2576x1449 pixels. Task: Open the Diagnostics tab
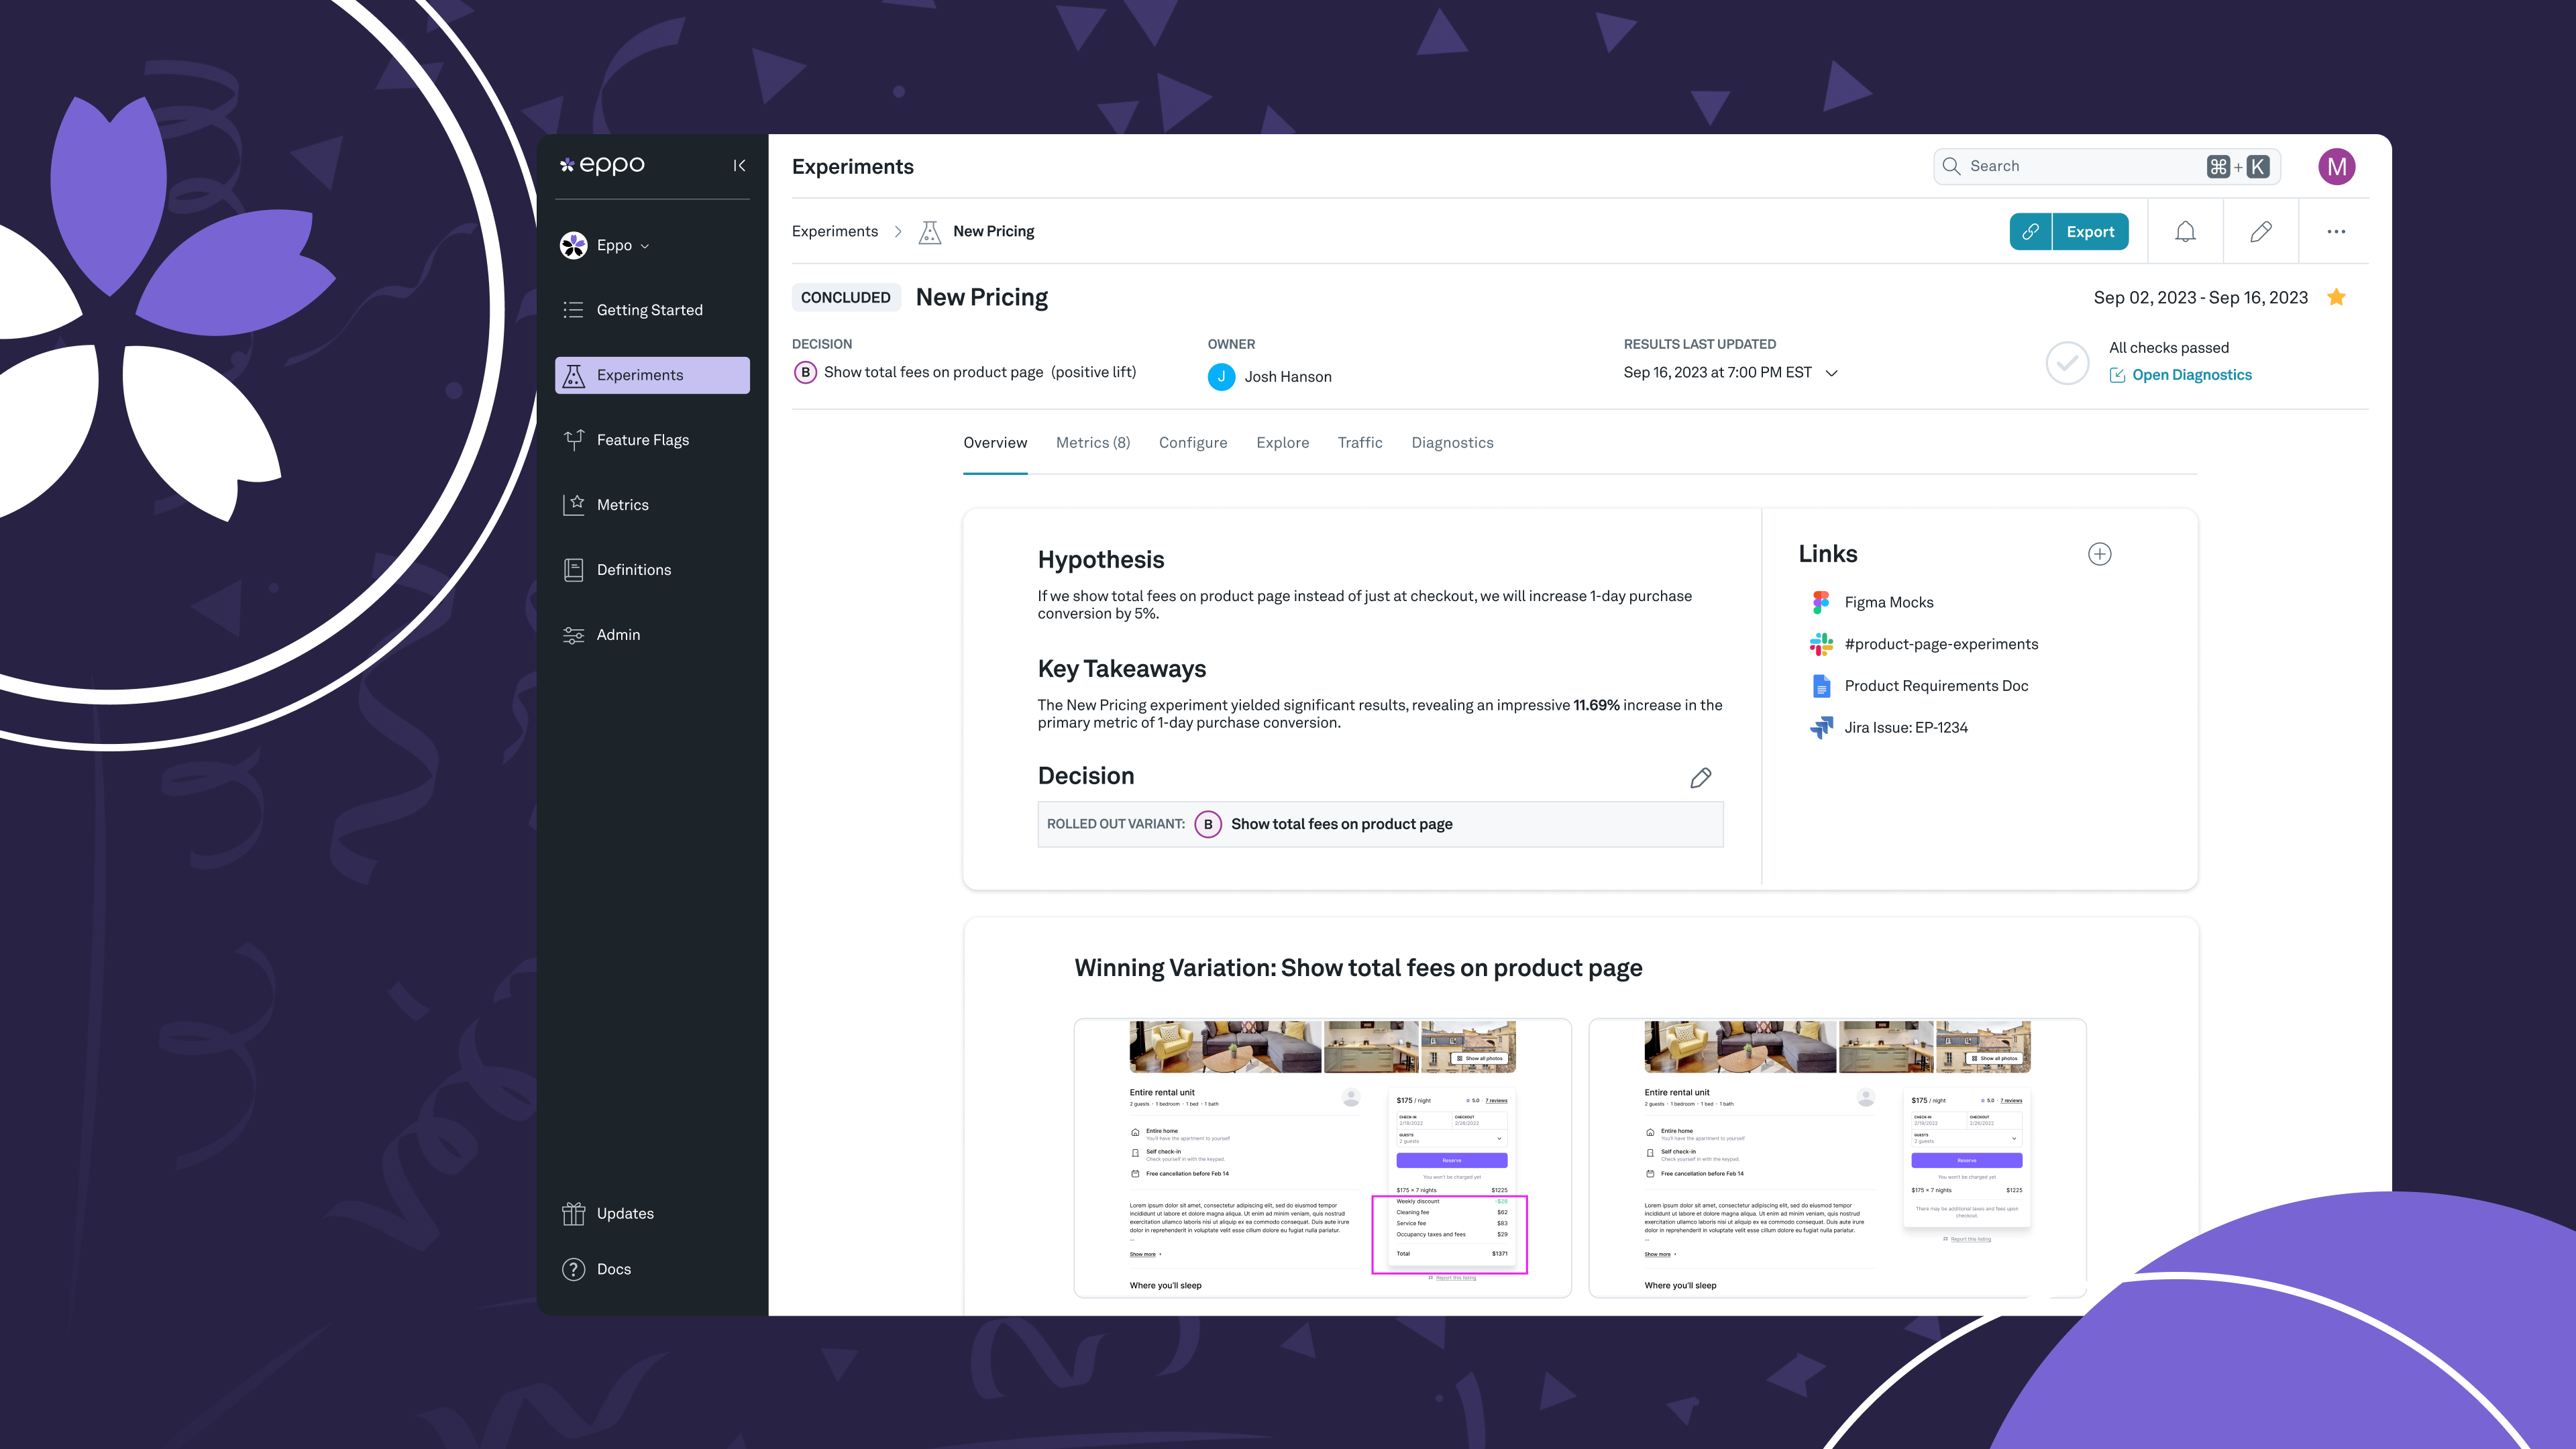tap(1452, 442)
